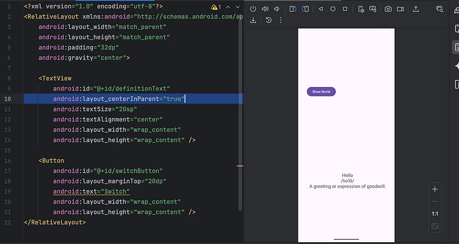Click the underlined android:text="Switch" attribute
The width and height of the screenshot is (459, 244).
click(x=91, y=191)
